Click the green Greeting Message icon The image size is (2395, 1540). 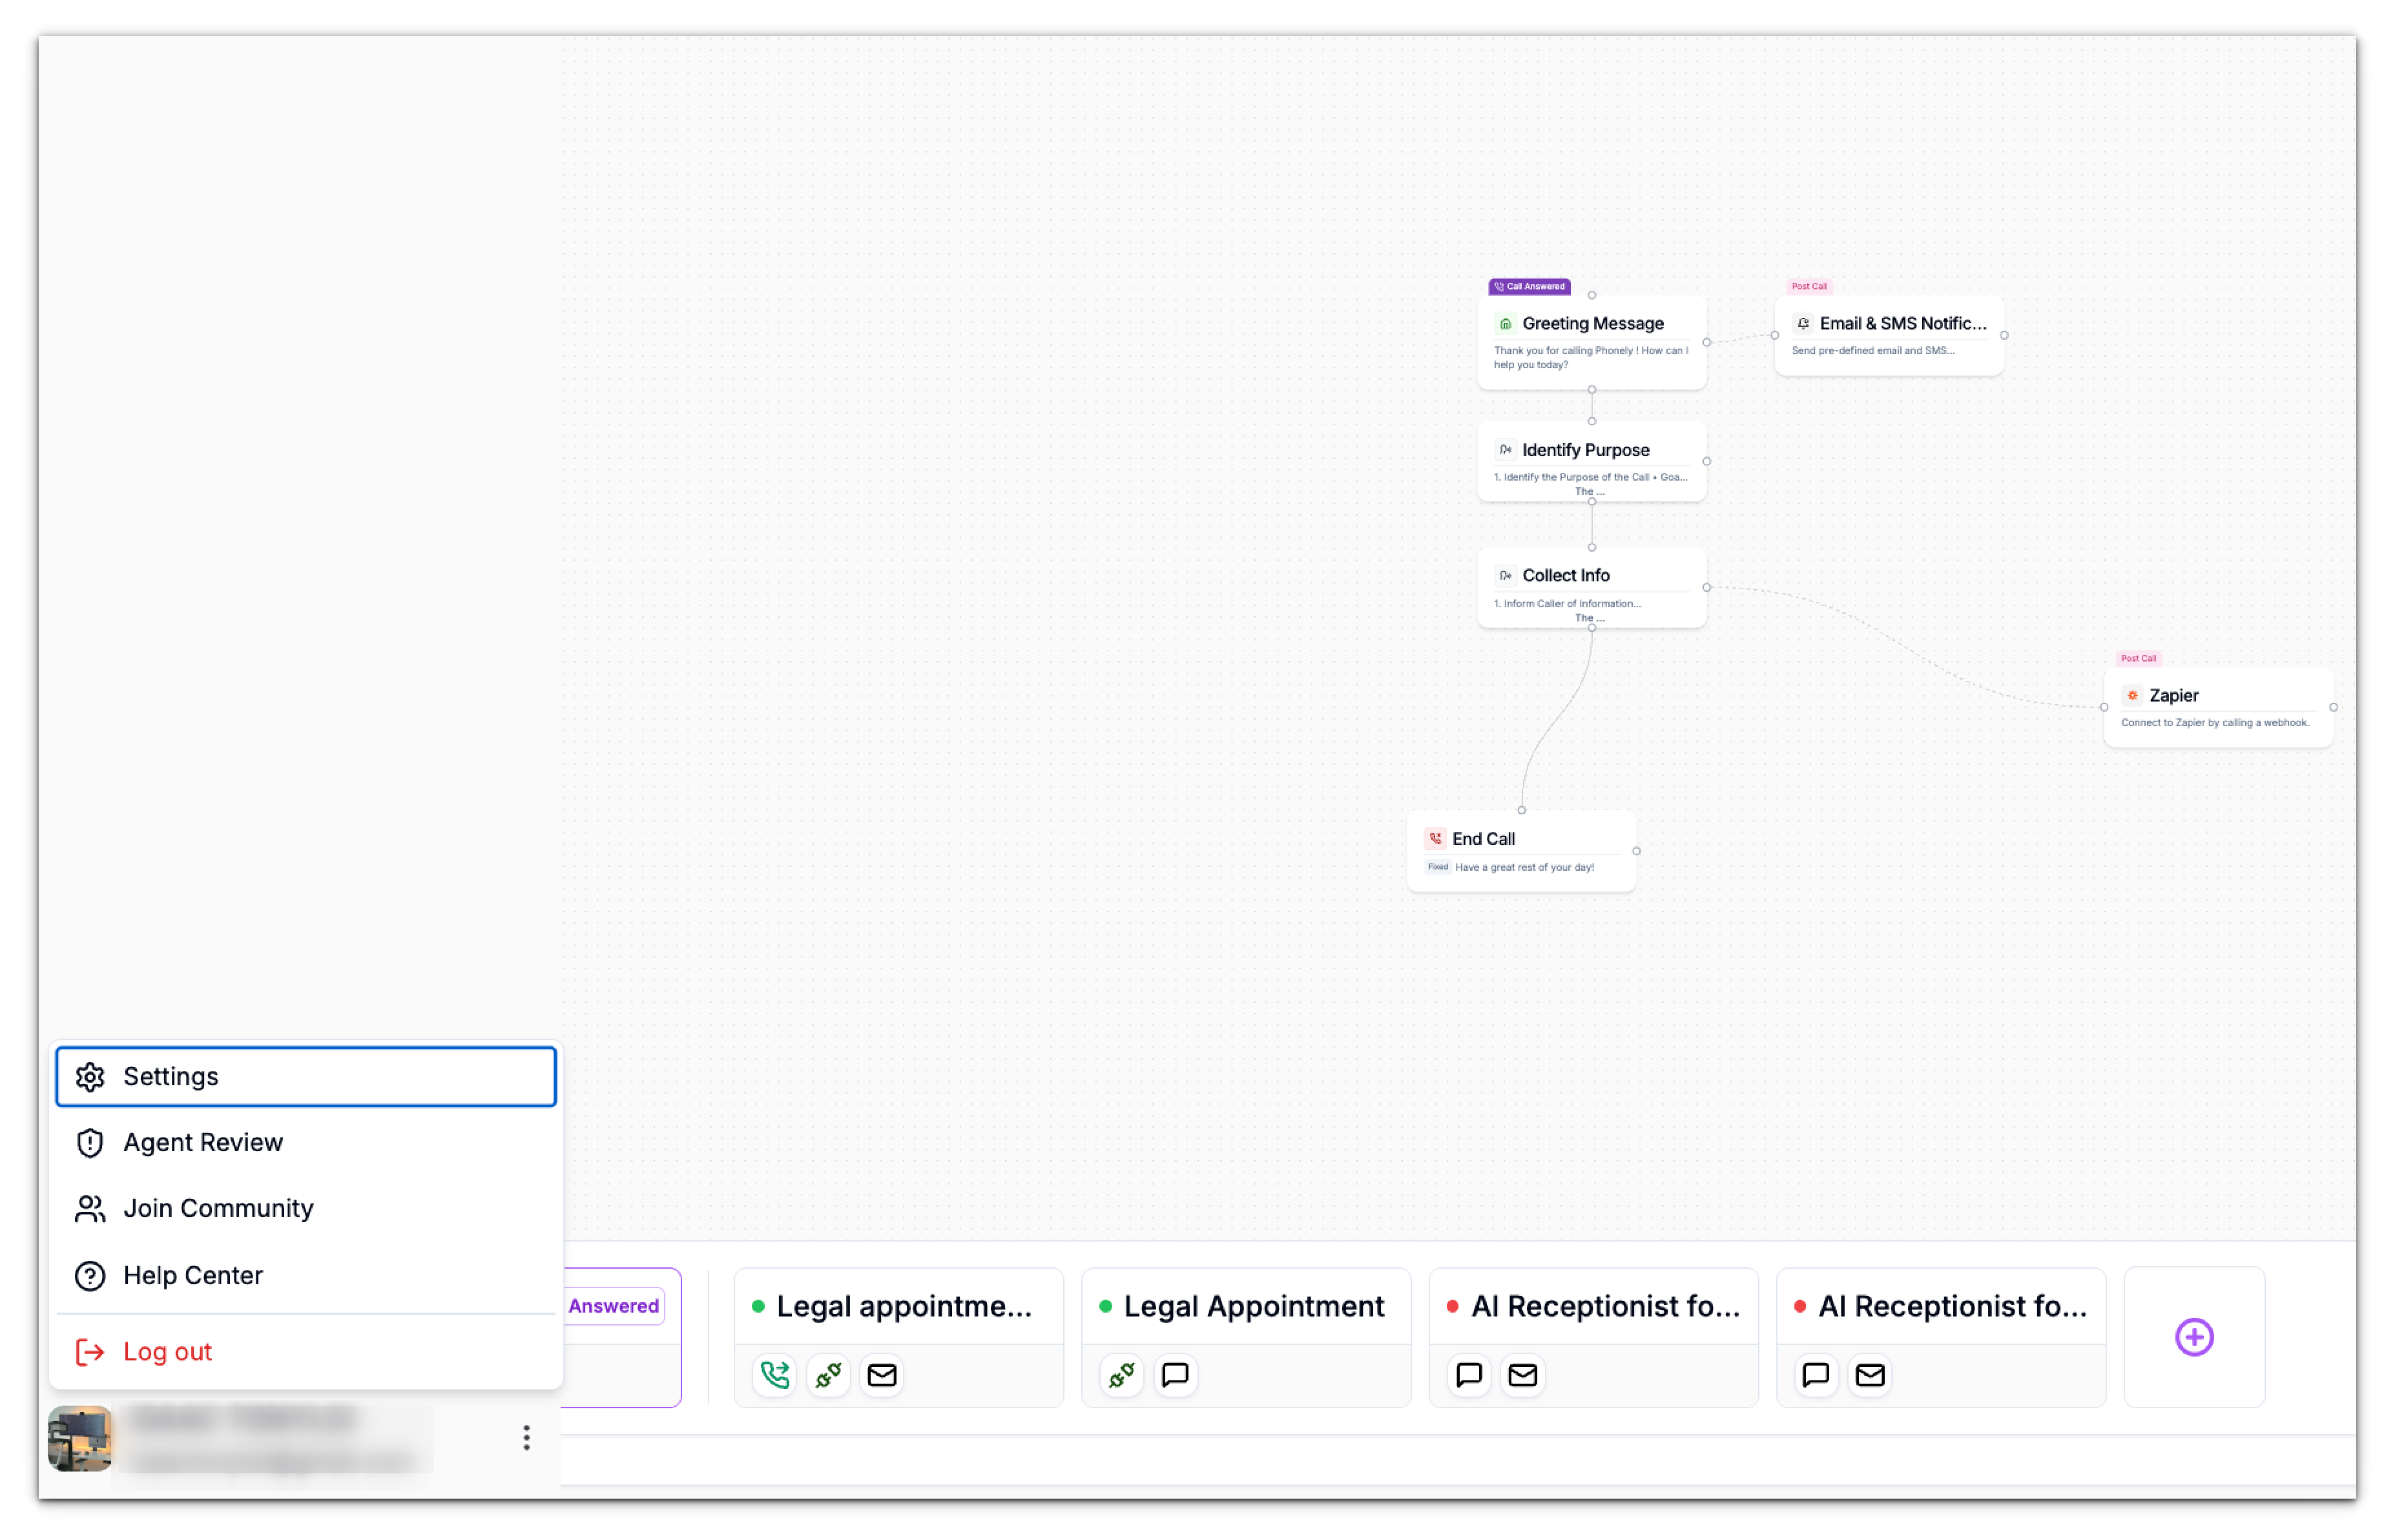1506,323
